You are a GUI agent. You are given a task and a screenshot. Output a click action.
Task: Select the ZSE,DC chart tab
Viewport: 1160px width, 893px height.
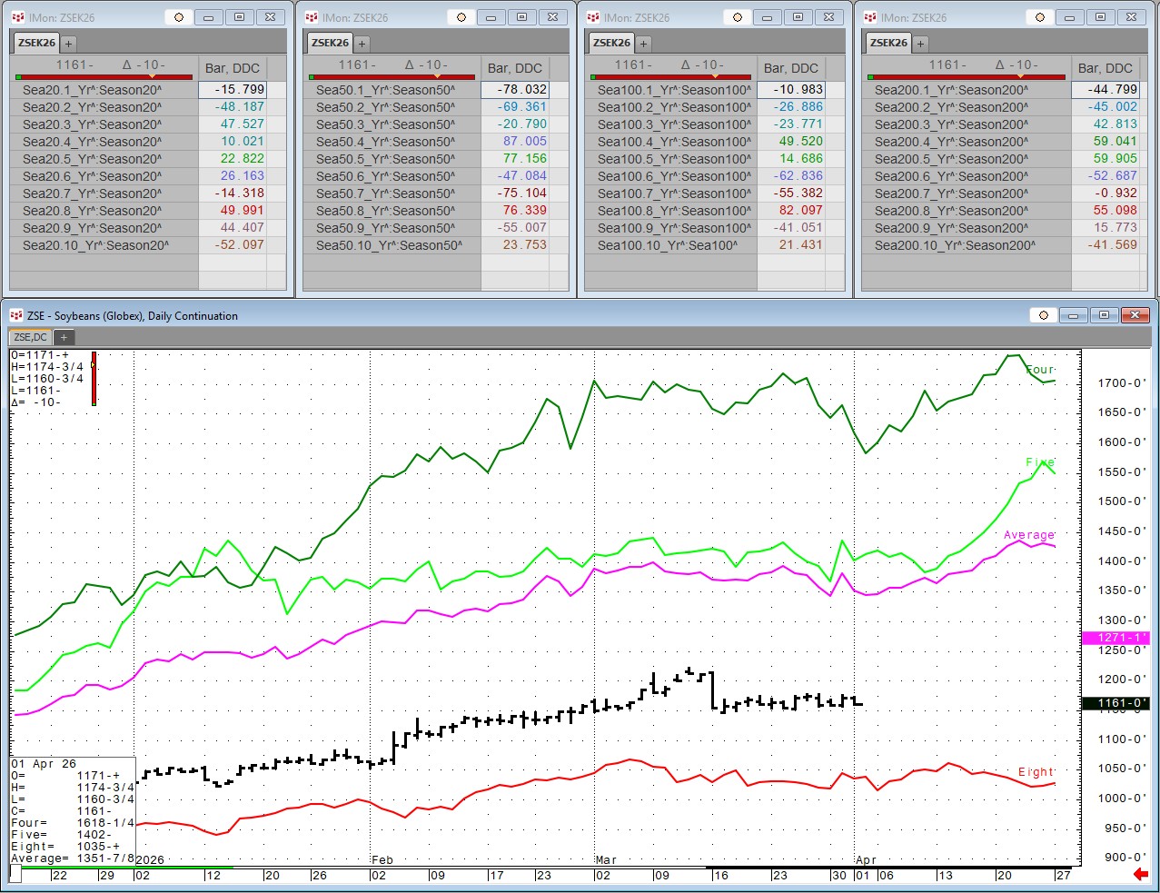(31, 337)
